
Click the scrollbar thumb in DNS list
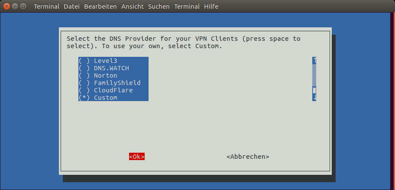tap(314, 90)
